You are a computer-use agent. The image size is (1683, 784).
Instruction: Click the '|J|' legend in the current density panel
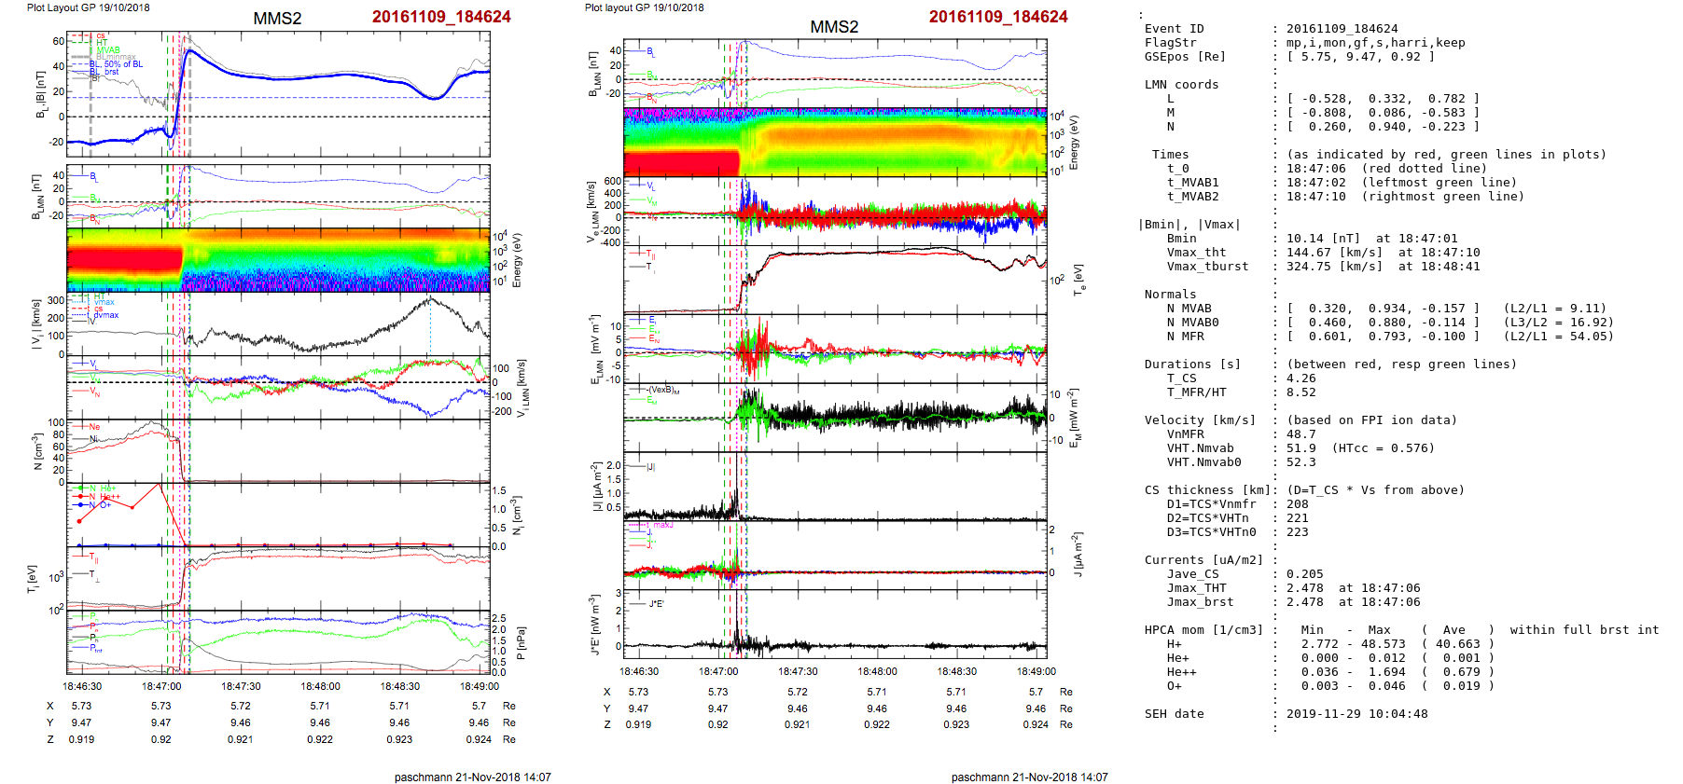click(652, 468)
